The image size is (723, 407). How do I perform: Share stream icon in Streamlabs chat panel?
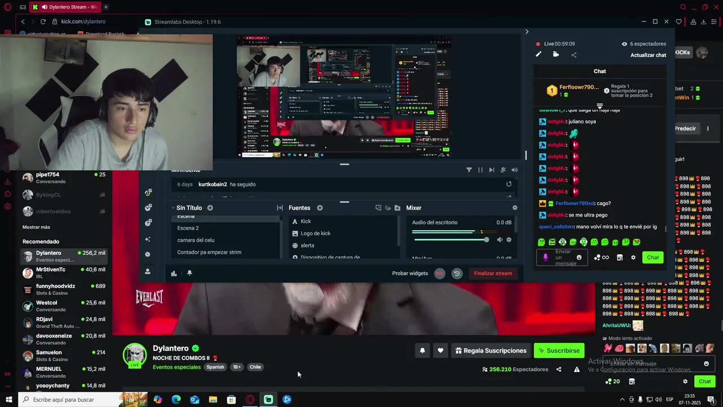(574, 55)
